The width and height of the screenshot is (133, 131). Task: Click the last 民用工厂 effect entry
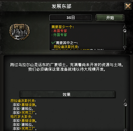28,129
